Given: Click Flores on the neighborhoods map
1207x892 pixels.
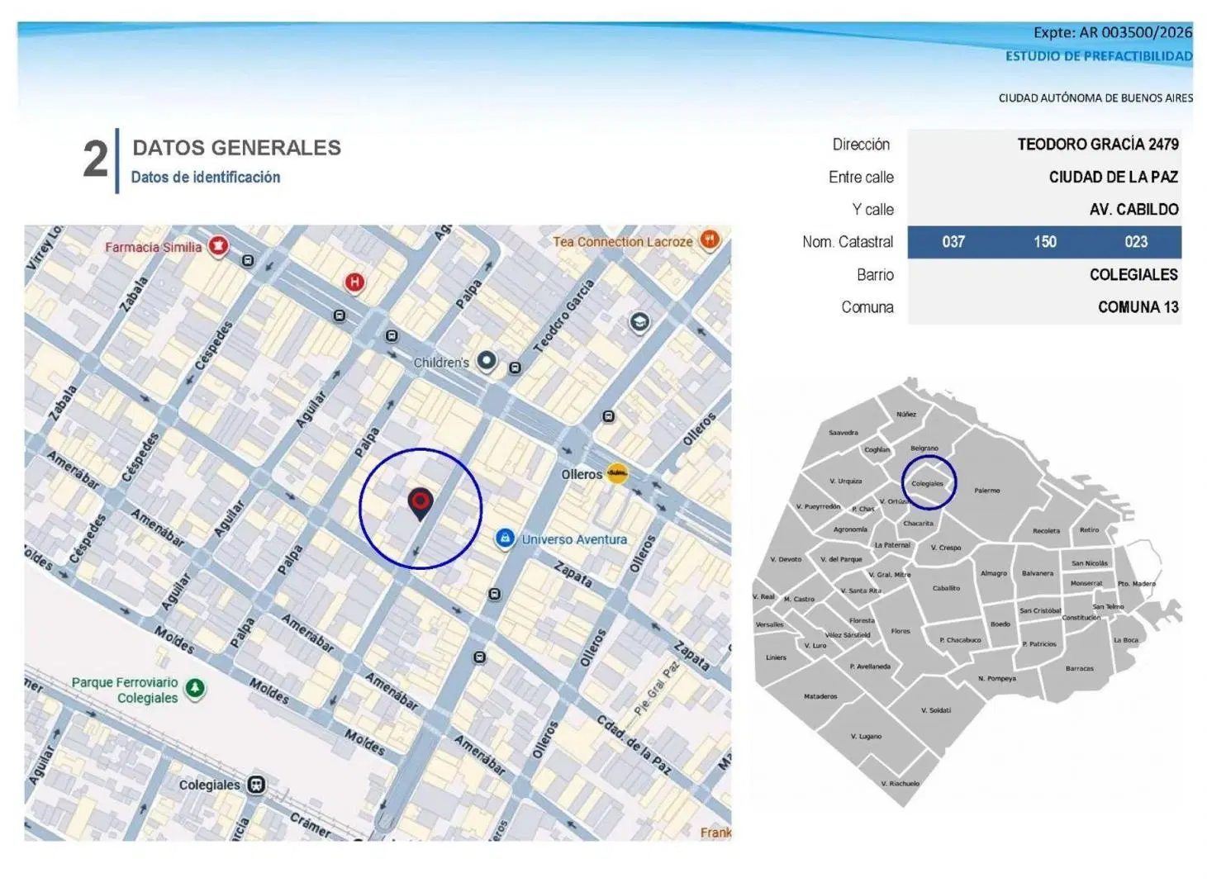Looking at the screenshot, I should [900, 631].
